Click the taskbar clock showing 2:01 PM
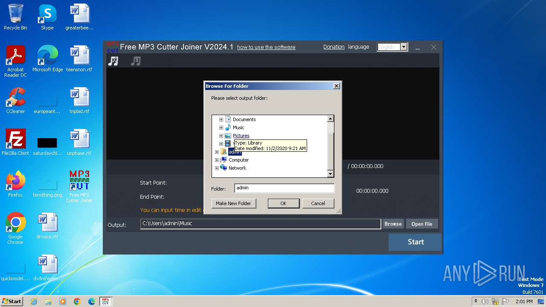 tap(524, 301)
